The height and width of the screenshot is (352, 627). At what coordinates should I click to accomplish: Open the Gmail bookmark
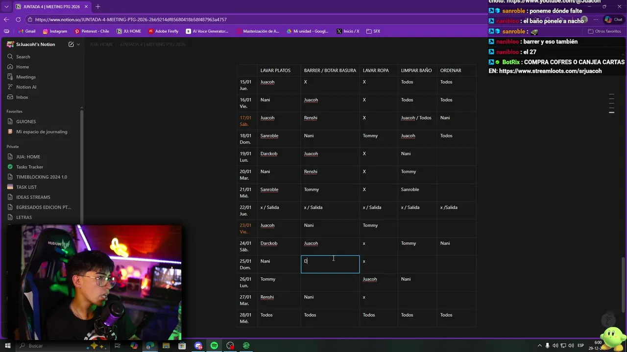(x=26, y=31)
